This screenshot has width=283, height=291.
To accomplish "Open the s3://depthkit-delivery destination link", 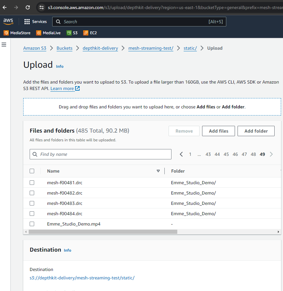I will (82, 278).
